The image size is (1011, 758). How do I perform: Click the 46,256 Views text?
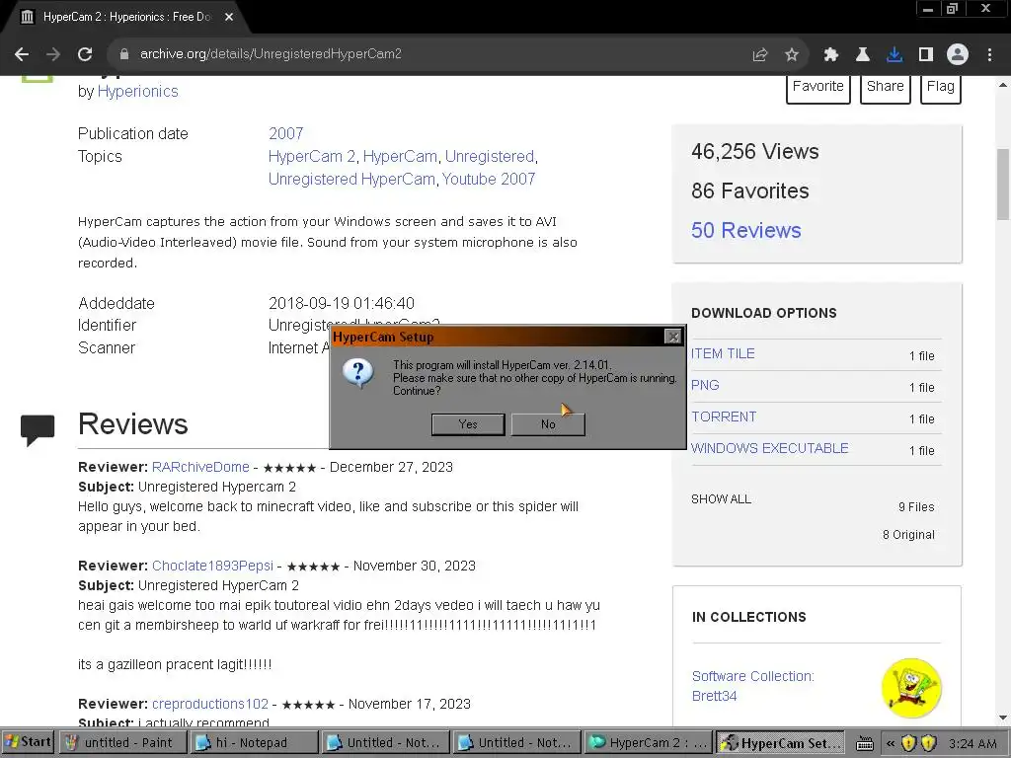[x=755, y=151]
